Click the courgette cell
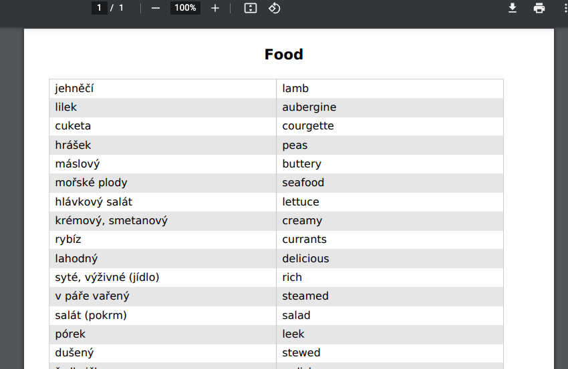The image size is (568, 369). coord(390,126)
